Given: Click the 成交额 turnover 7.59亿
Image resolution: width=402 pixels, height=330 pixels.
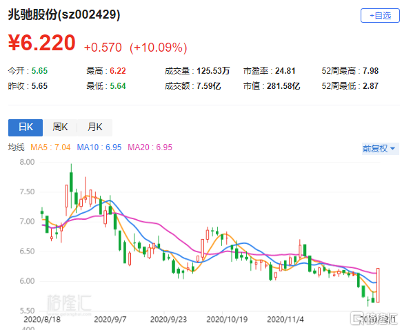Looking at the screenshot, I should click(x=208, y=86).
